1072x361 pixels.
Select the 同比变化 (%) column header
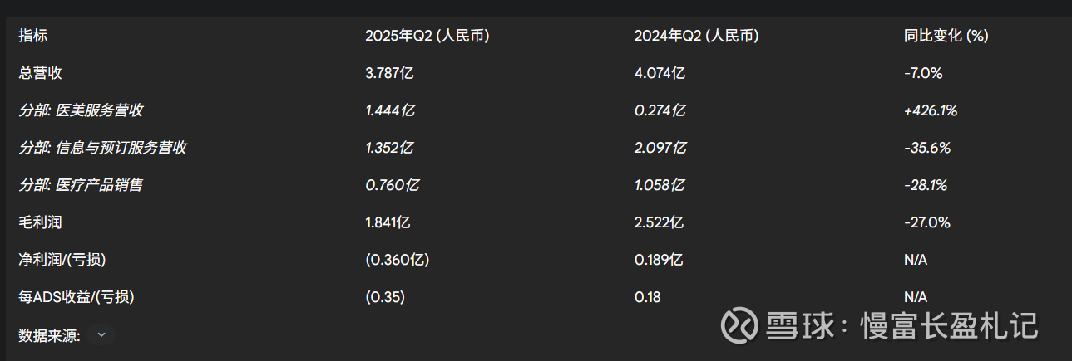tap(946, 36)
